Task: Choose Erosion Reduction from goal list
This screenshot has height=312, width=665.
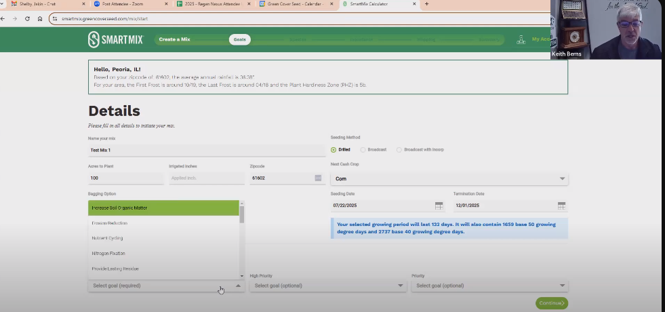Action: (163, 223)
